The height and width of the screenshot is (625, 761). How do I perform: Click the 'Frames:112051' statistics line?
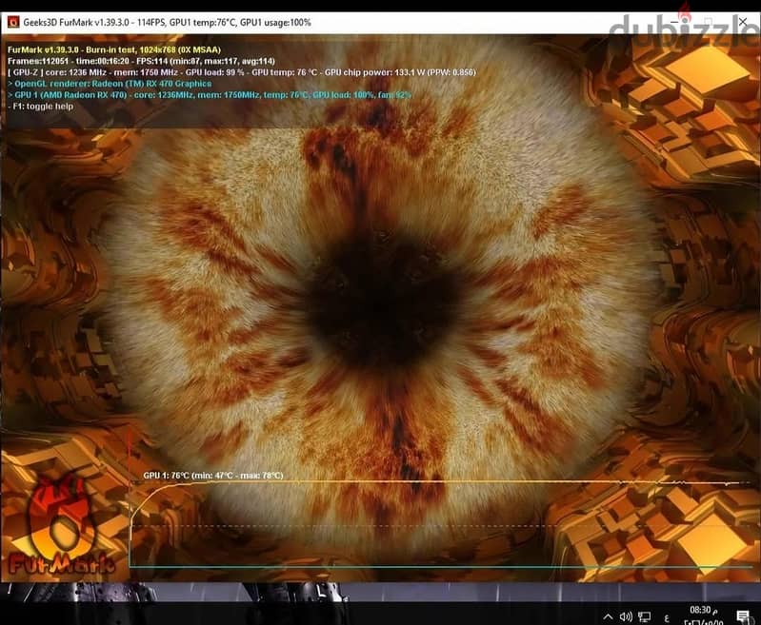(141, 61)
